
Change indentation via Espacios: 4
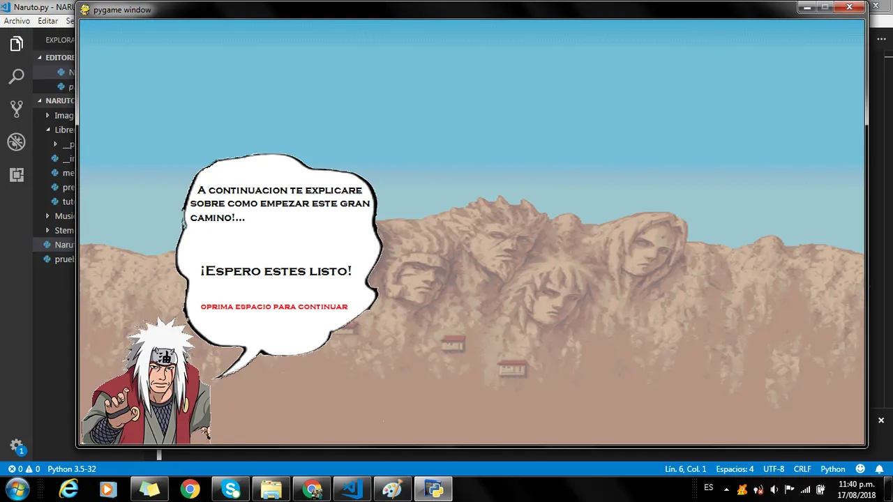pyautogui.click(x=735, y=469)
